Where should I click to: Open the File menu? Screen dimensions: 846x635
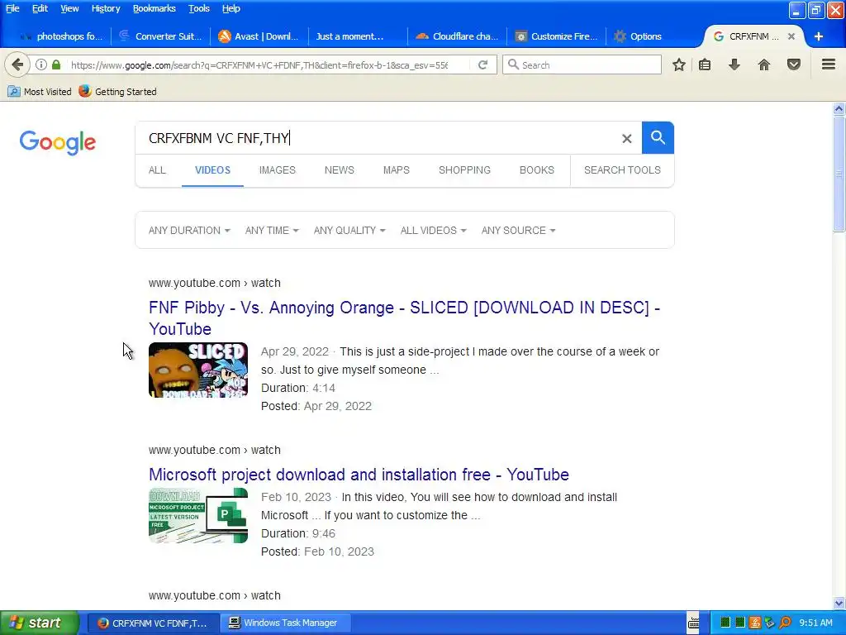pos(12,8)
